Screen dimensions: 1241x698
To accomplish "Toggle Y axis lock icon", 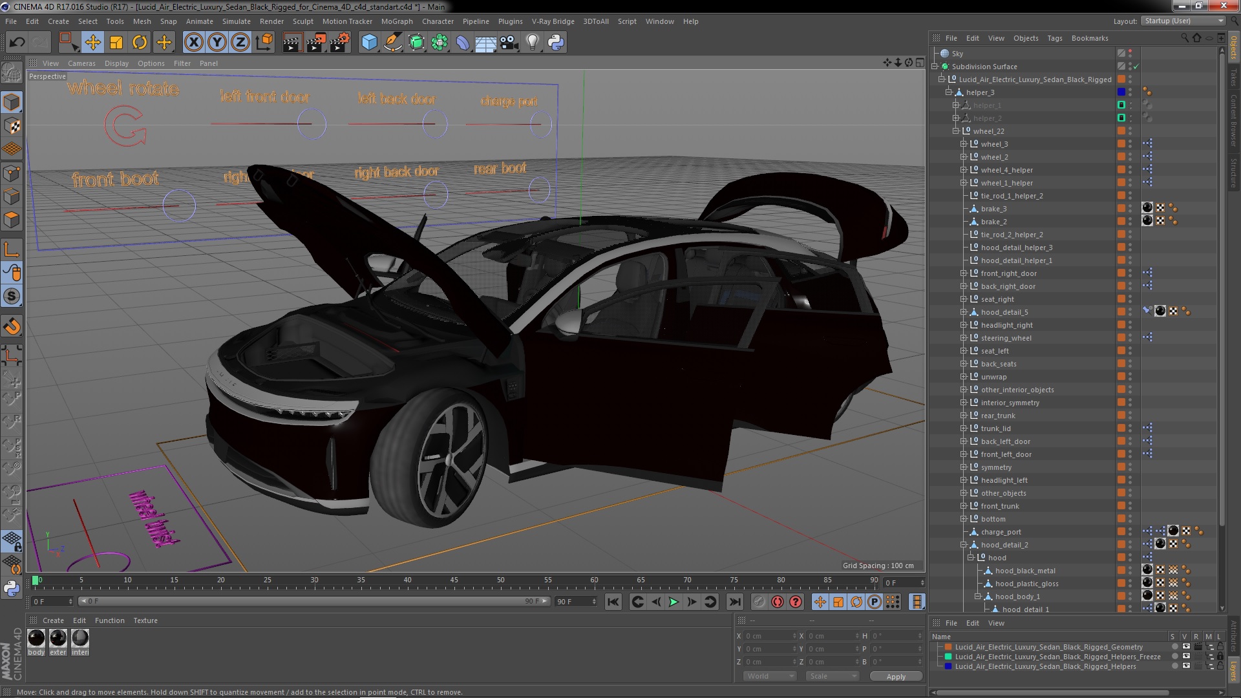I will coord(217,43).
